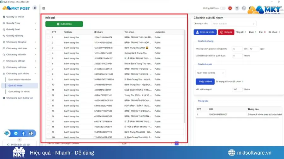Viewport: 284px width, 159px height.
Task: Click the Chức năng quét tương tác icon
Action: point(4,98)
